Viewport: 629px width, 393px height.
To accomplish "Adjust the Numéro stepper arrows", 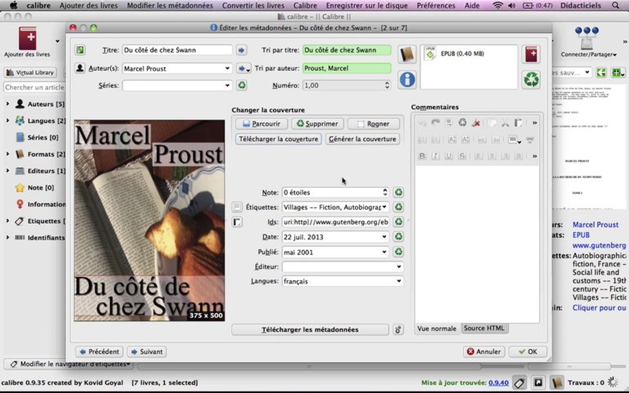I will pos(387,85).
